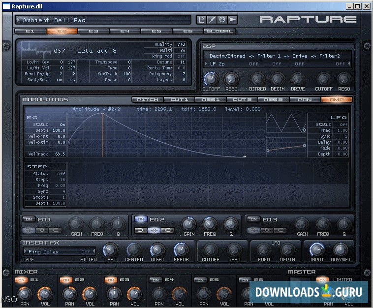Image resolution: width=373 pixels, height=308 pixels.
Task: Click the Insert FX FEEDB knob
Action: tap(181, 250)
